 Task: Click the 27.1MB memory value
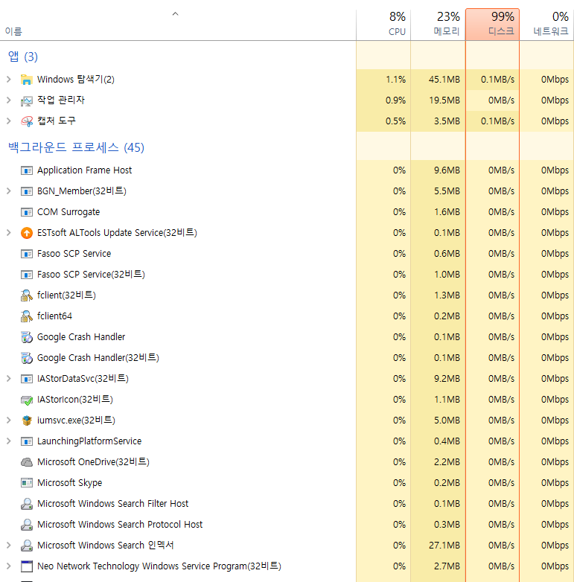444,546
